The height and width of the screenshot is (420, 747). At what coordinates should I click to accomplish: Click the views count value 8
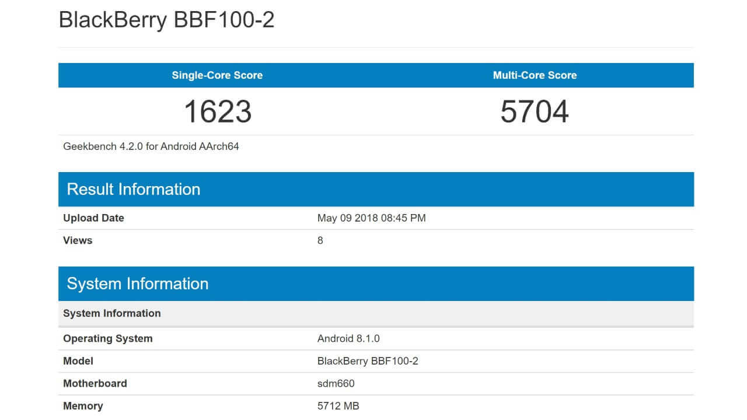(x=320, y=240)
